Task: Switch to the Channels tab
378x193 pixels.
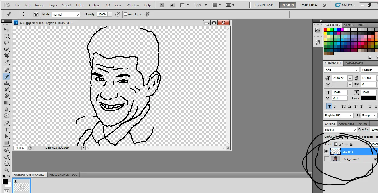Action: coord(346,123)
